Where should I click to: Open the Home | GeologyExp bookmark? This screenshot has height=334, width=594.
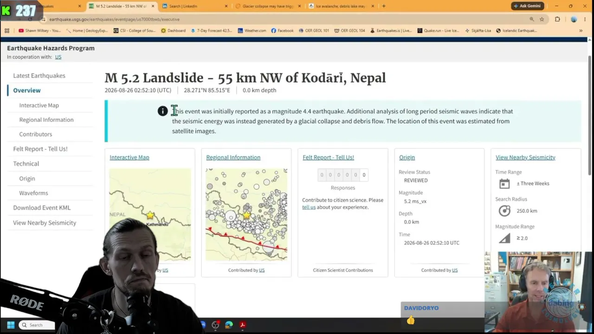click(x=87, y=31)
